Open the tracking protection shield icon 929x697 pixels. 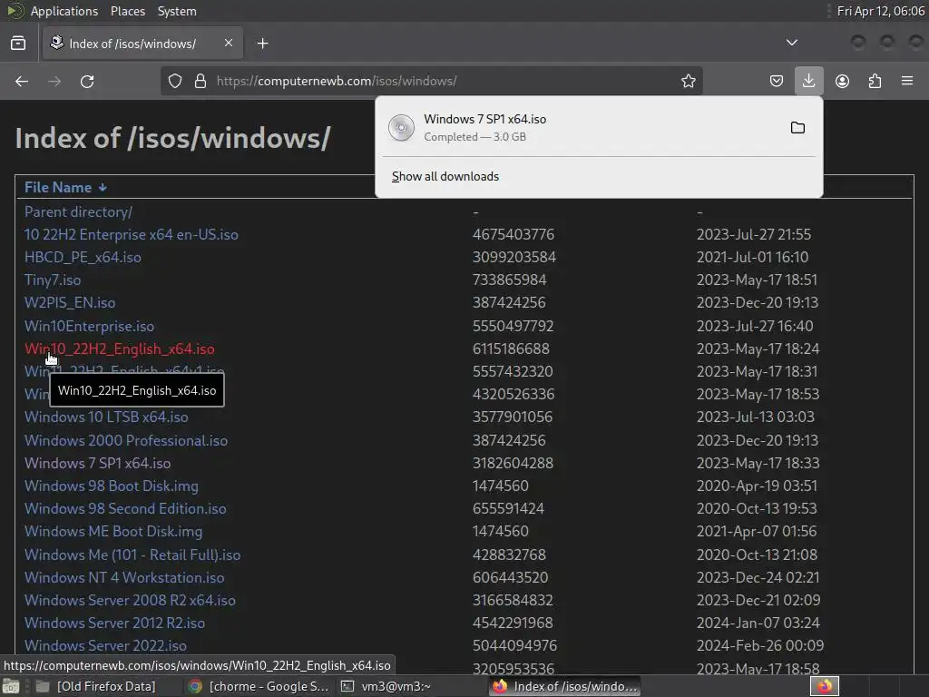[x=175, y=81]
